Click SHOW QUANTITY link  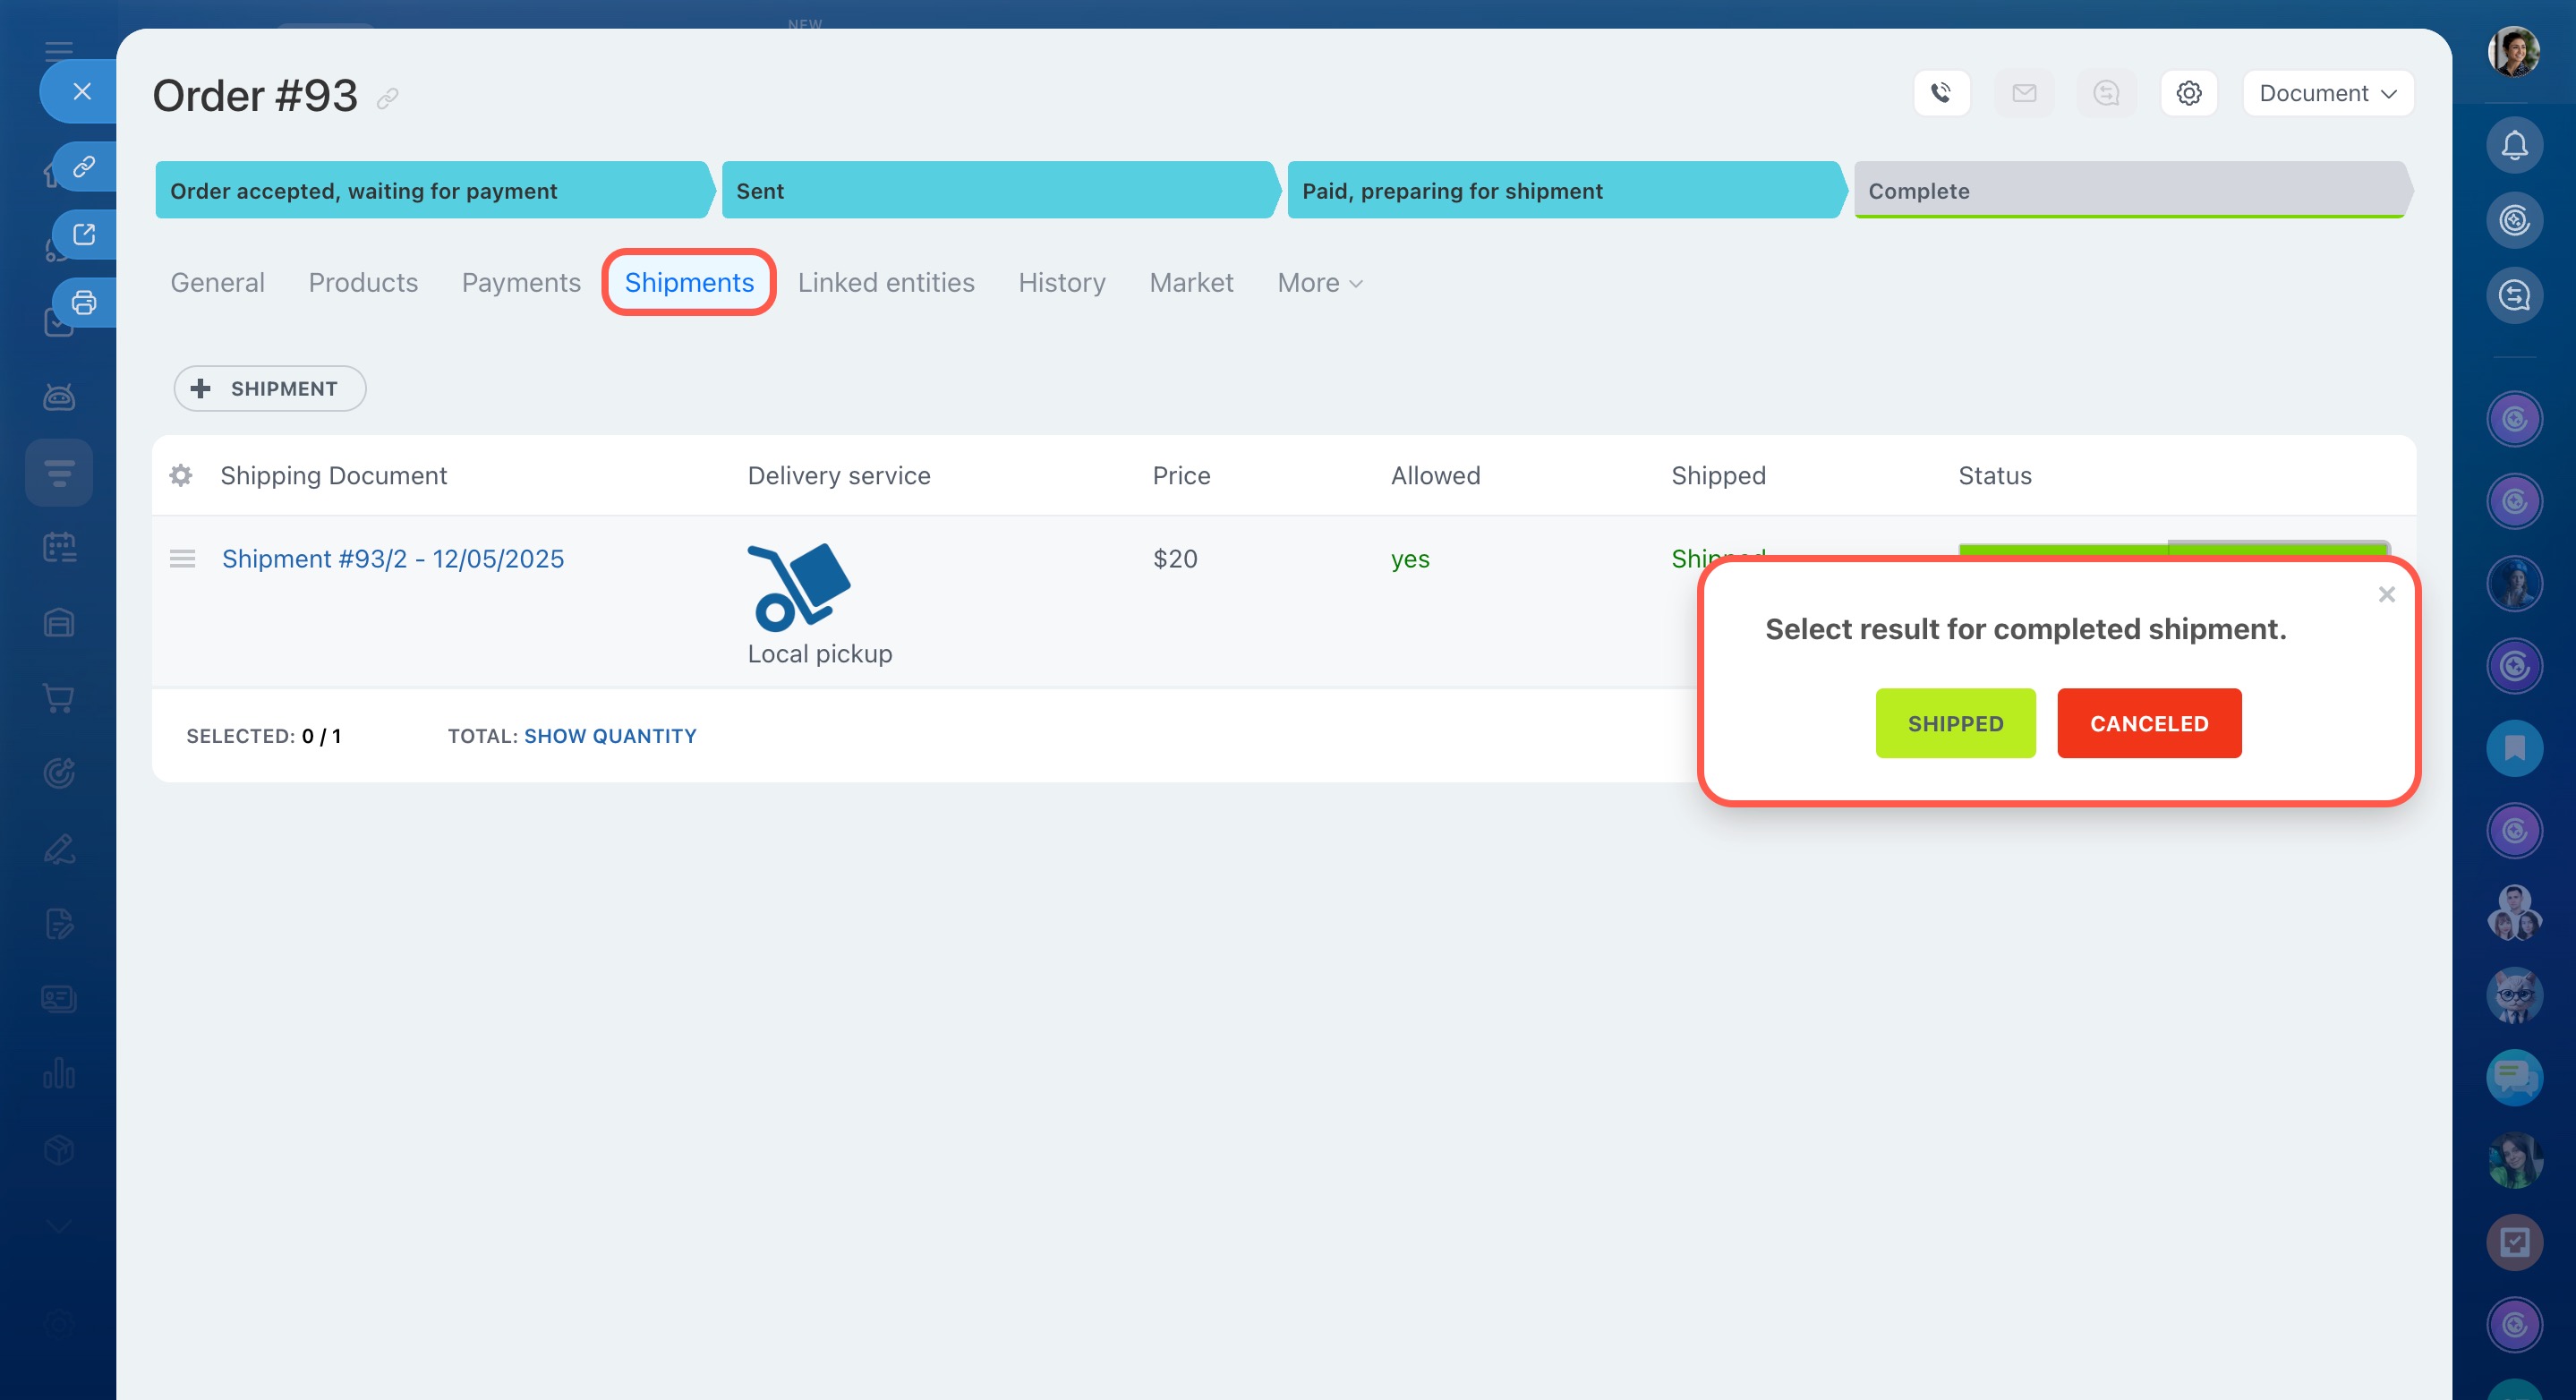(610, 736)
